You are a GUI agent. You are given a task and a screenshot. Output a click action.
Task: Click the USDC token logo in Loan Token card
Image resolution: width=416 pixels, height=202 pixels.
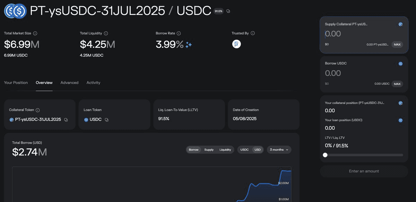point(86,120)
